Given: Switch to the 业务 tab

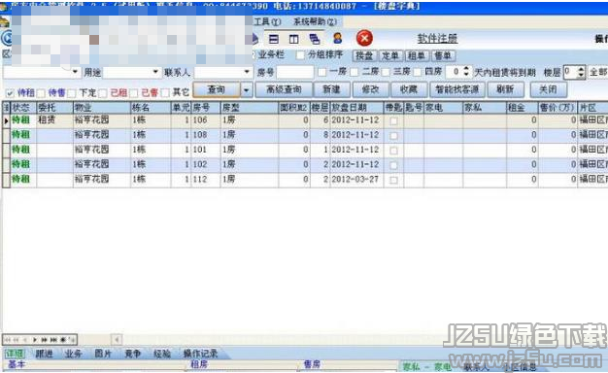Looking at the screenshot, I should pyautogui.click(x=73, y=354).
